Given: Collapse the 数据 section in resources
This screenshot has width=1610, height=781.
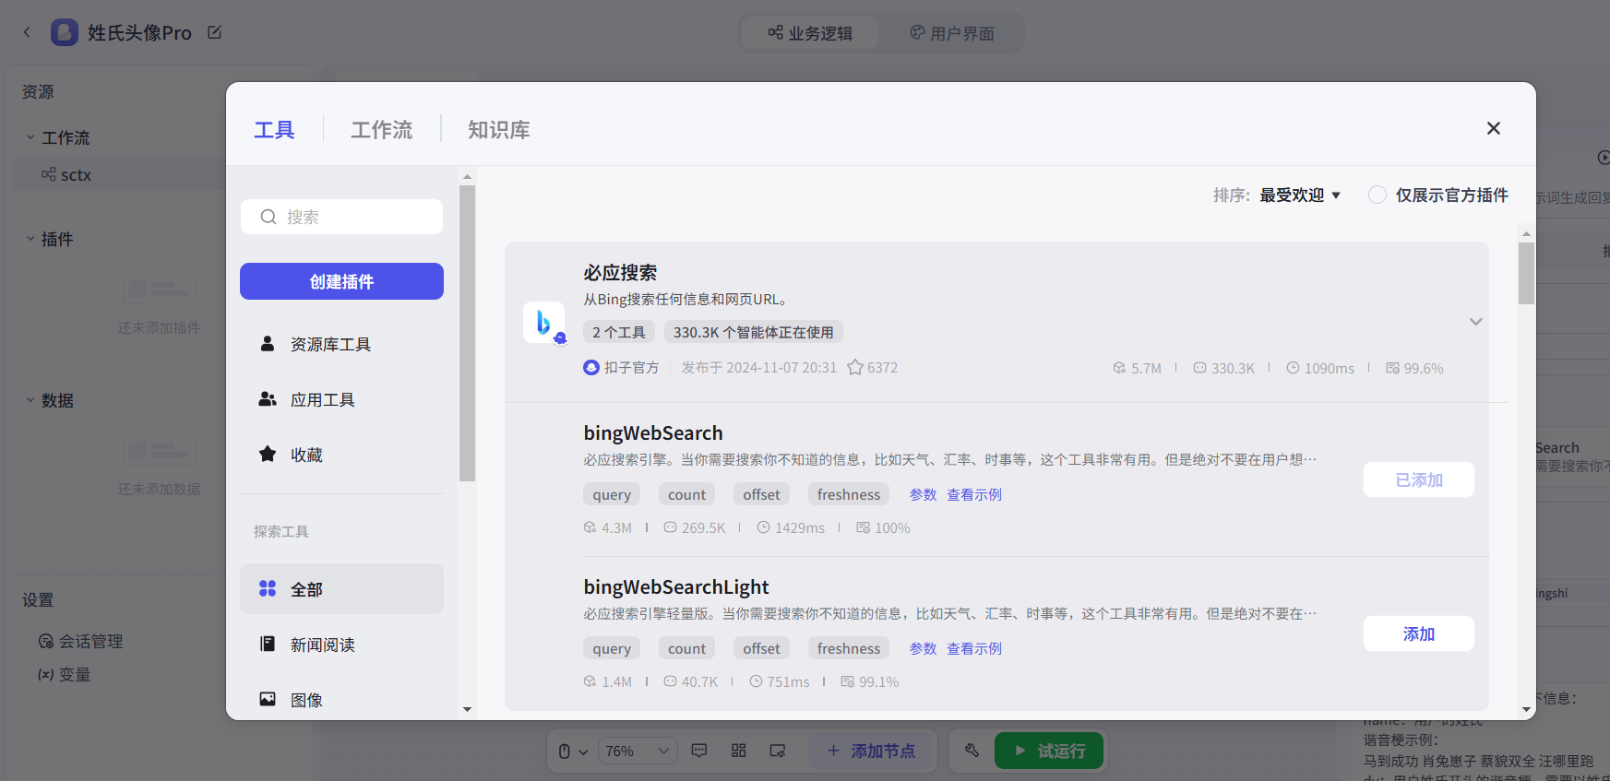Looking at the screenshot, I should pos(30,400).
